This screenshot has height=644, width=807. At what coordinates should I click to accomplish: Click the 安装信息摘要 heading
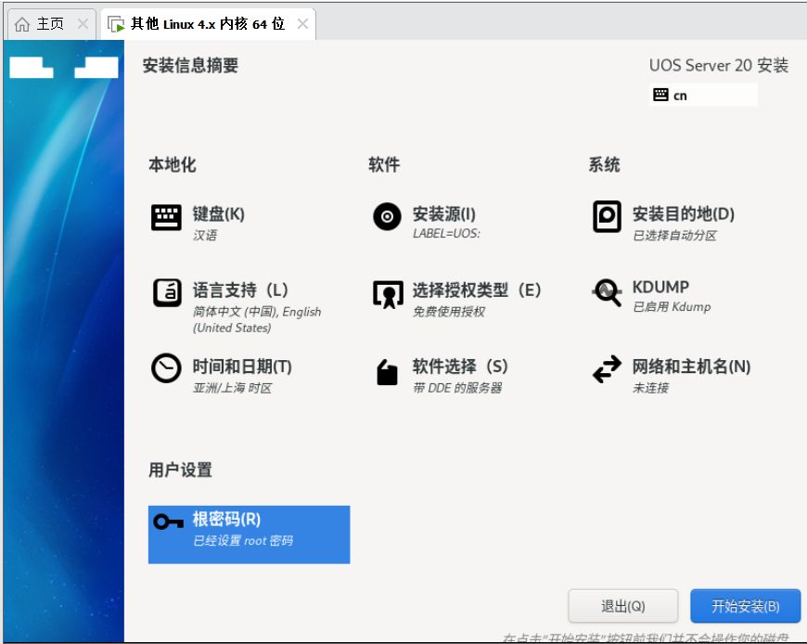190,65
